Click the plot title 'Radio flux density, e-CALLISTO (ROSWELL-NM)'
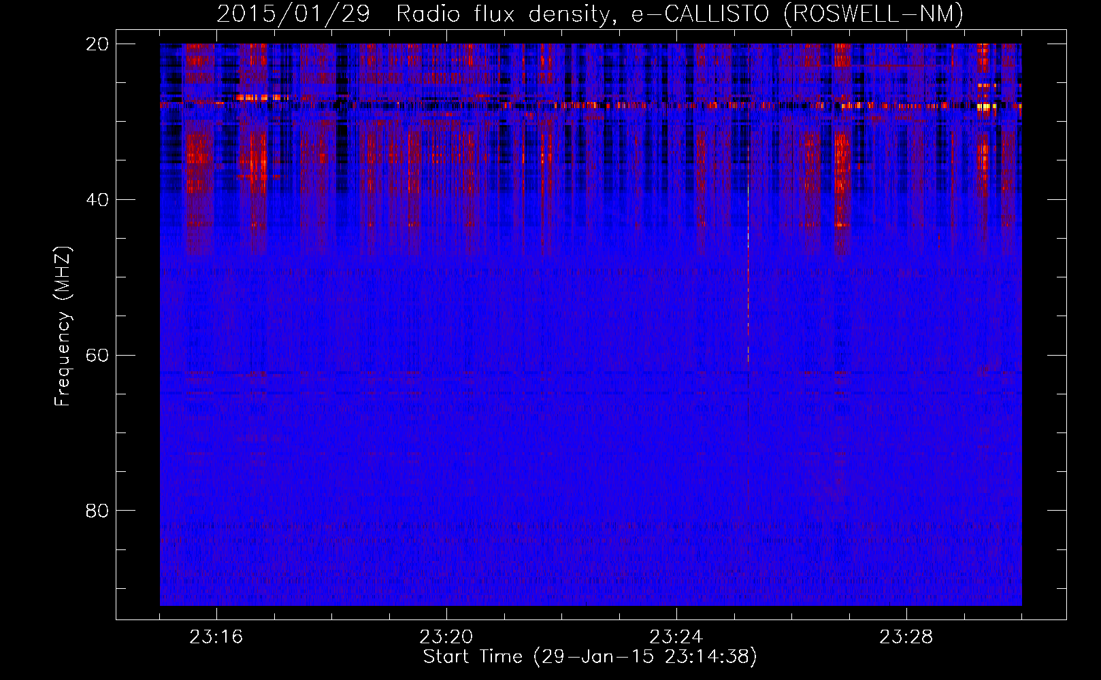 pyautogui.click(x=680, y=14)
